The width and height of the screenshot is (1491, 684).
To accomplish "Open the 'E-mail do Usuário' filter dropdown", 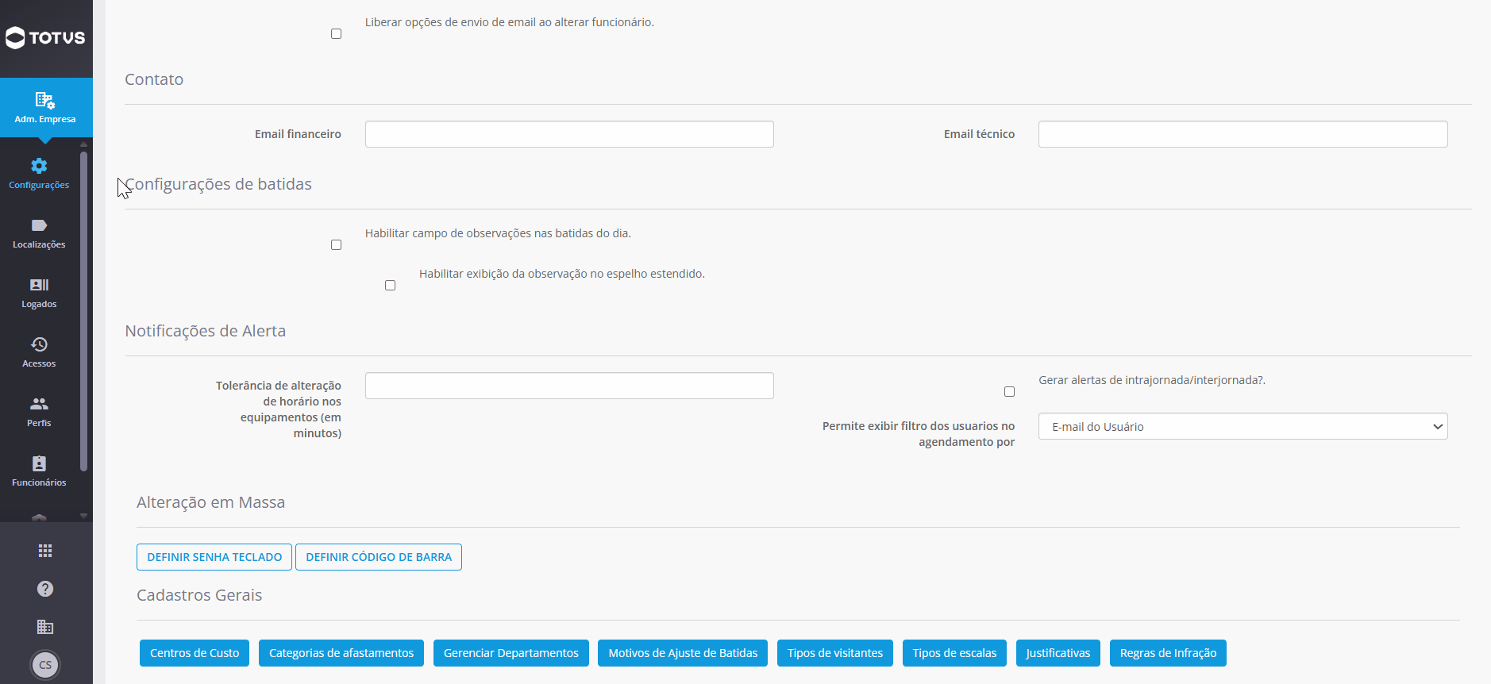I will tap(1243, 427).
